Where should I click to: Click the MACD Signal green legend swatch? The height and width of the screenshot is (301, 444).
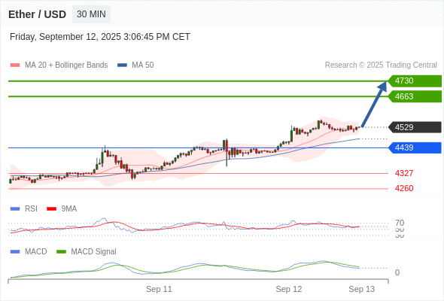pos(61,252)
